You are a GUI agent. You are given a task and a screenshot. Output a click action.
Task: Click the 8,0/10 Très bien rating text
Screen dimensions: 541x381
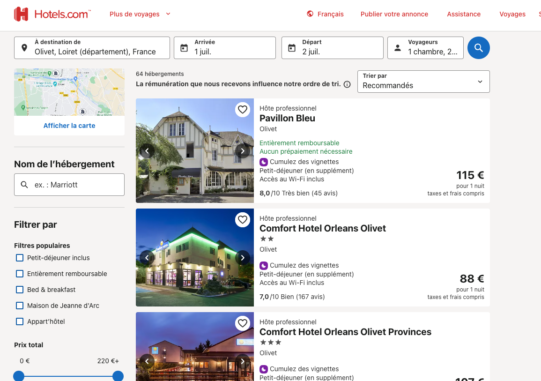[298, 193]
